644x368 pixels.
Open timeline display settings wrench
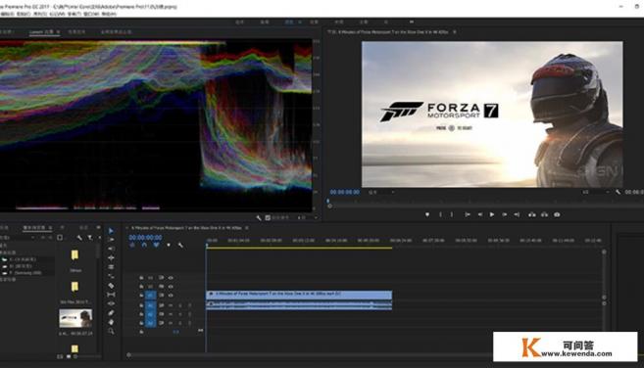pyautogui.click(x=180, y=246)
